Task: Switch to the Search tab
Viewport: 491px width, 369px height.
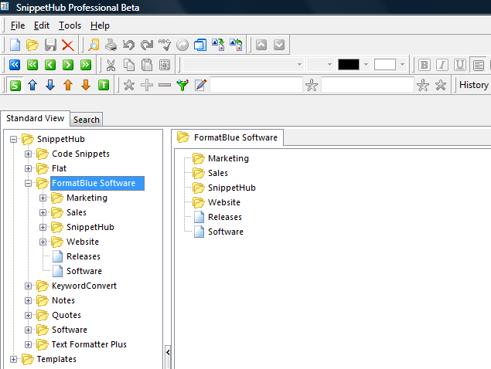Action: [87, 120]
